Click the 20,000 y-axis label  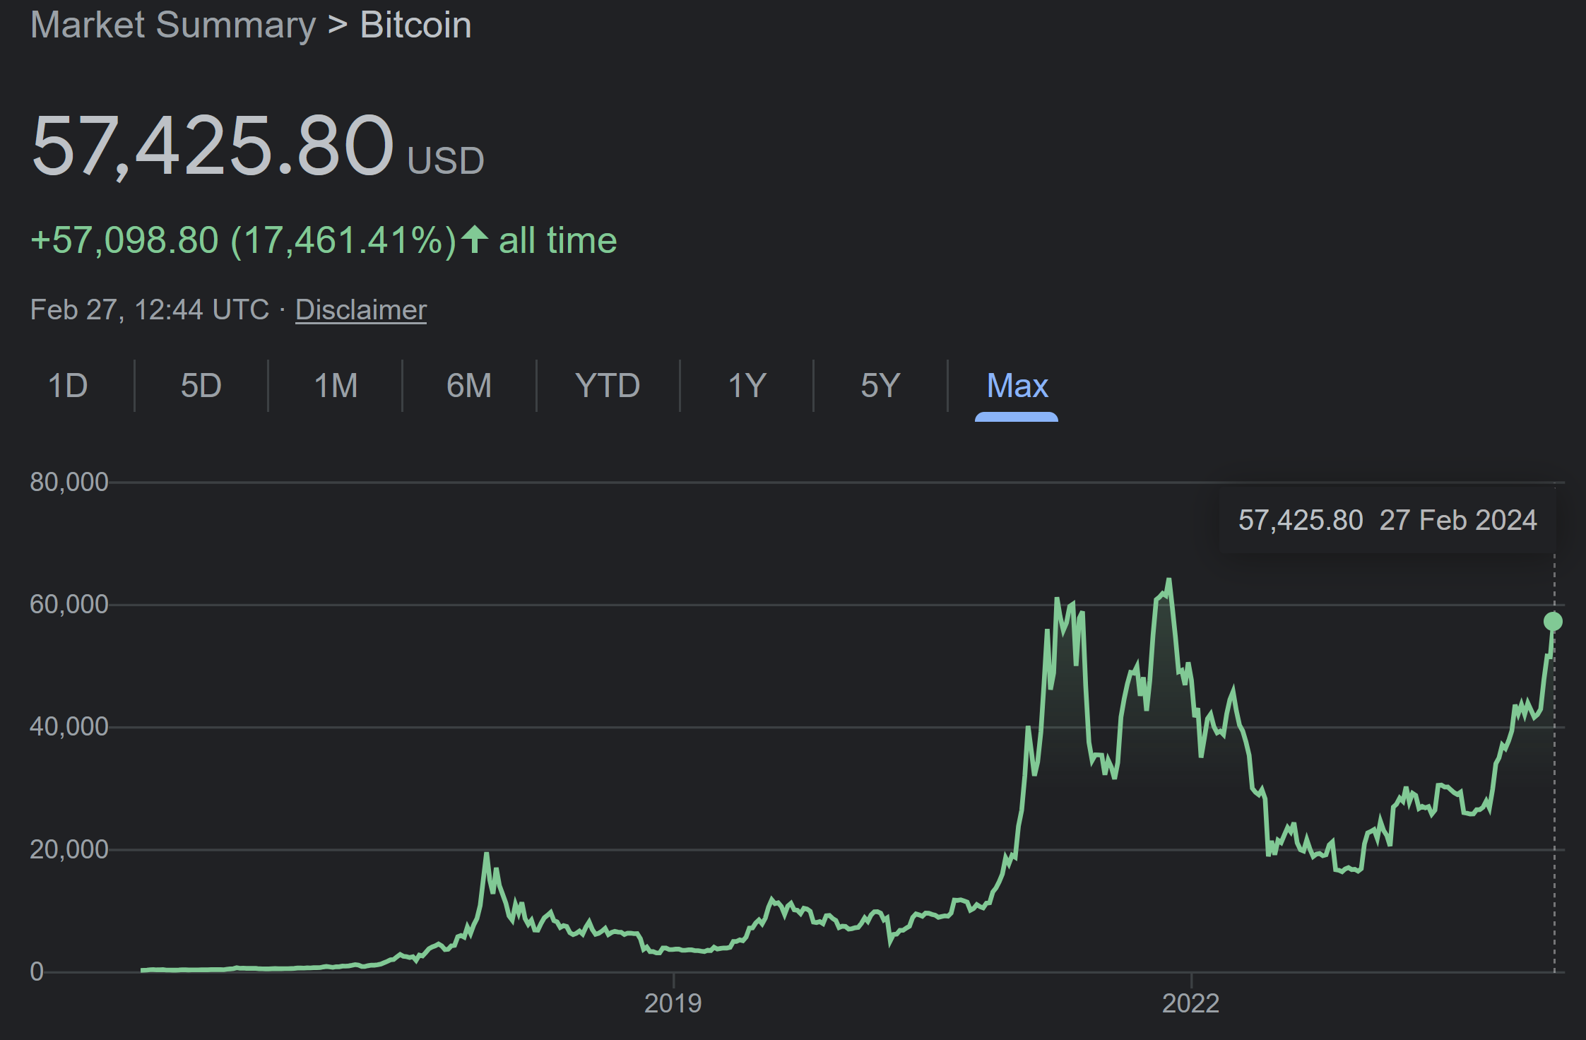pyautogui.click(x=69, y=849)
